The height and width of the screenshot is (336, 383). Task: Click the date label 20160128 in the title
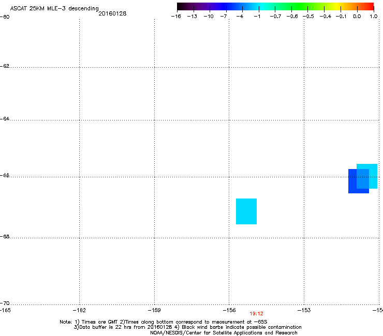112,13
